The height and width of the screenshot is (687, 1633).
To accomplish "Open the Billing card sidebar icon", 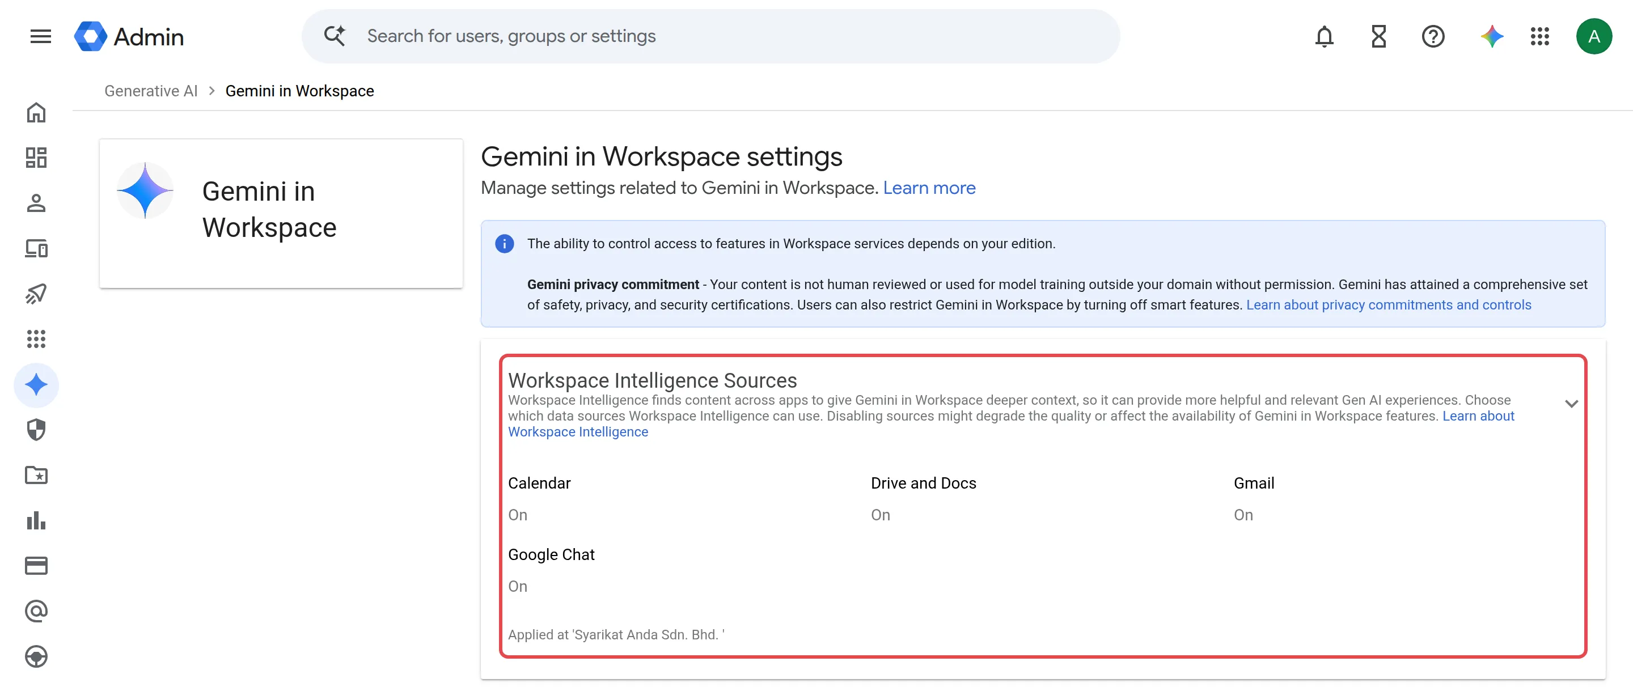I will [x=36, y=565].
